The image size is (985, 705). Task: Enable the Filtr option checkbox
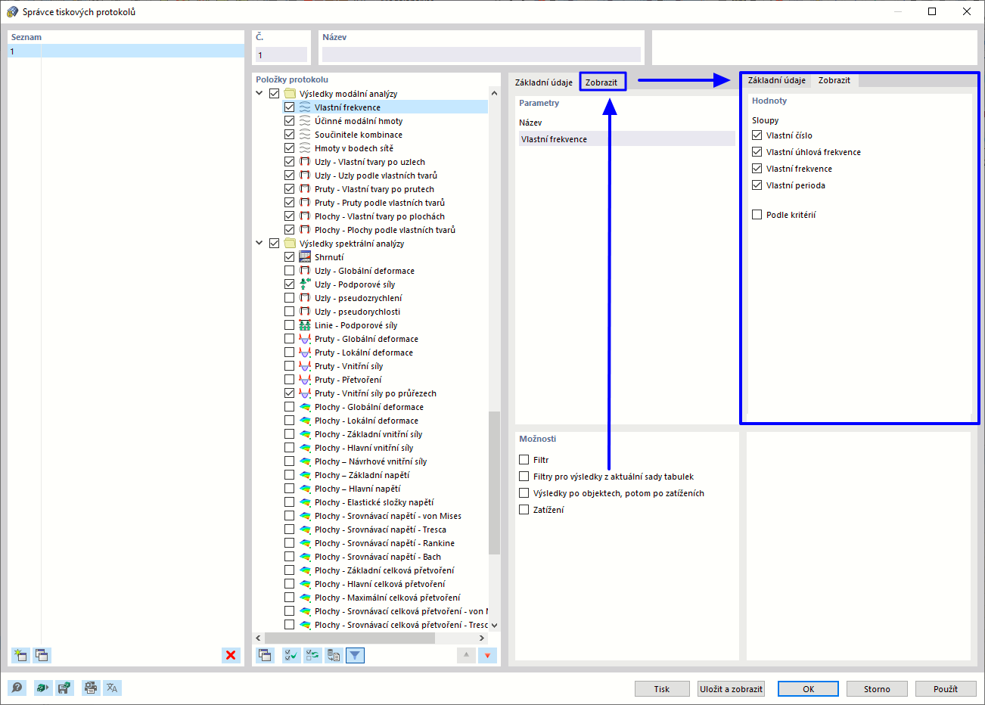click(524, 460)
